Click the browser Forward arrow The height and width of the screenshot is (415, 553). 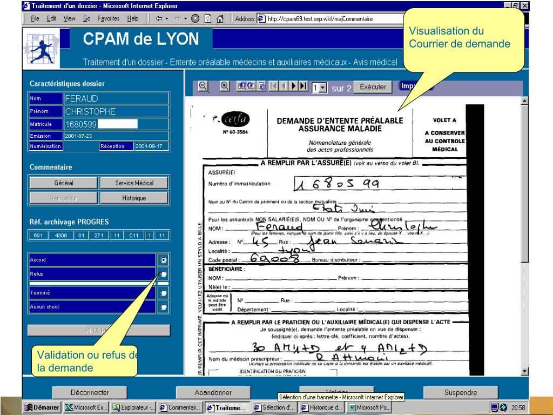click(178, 18)
